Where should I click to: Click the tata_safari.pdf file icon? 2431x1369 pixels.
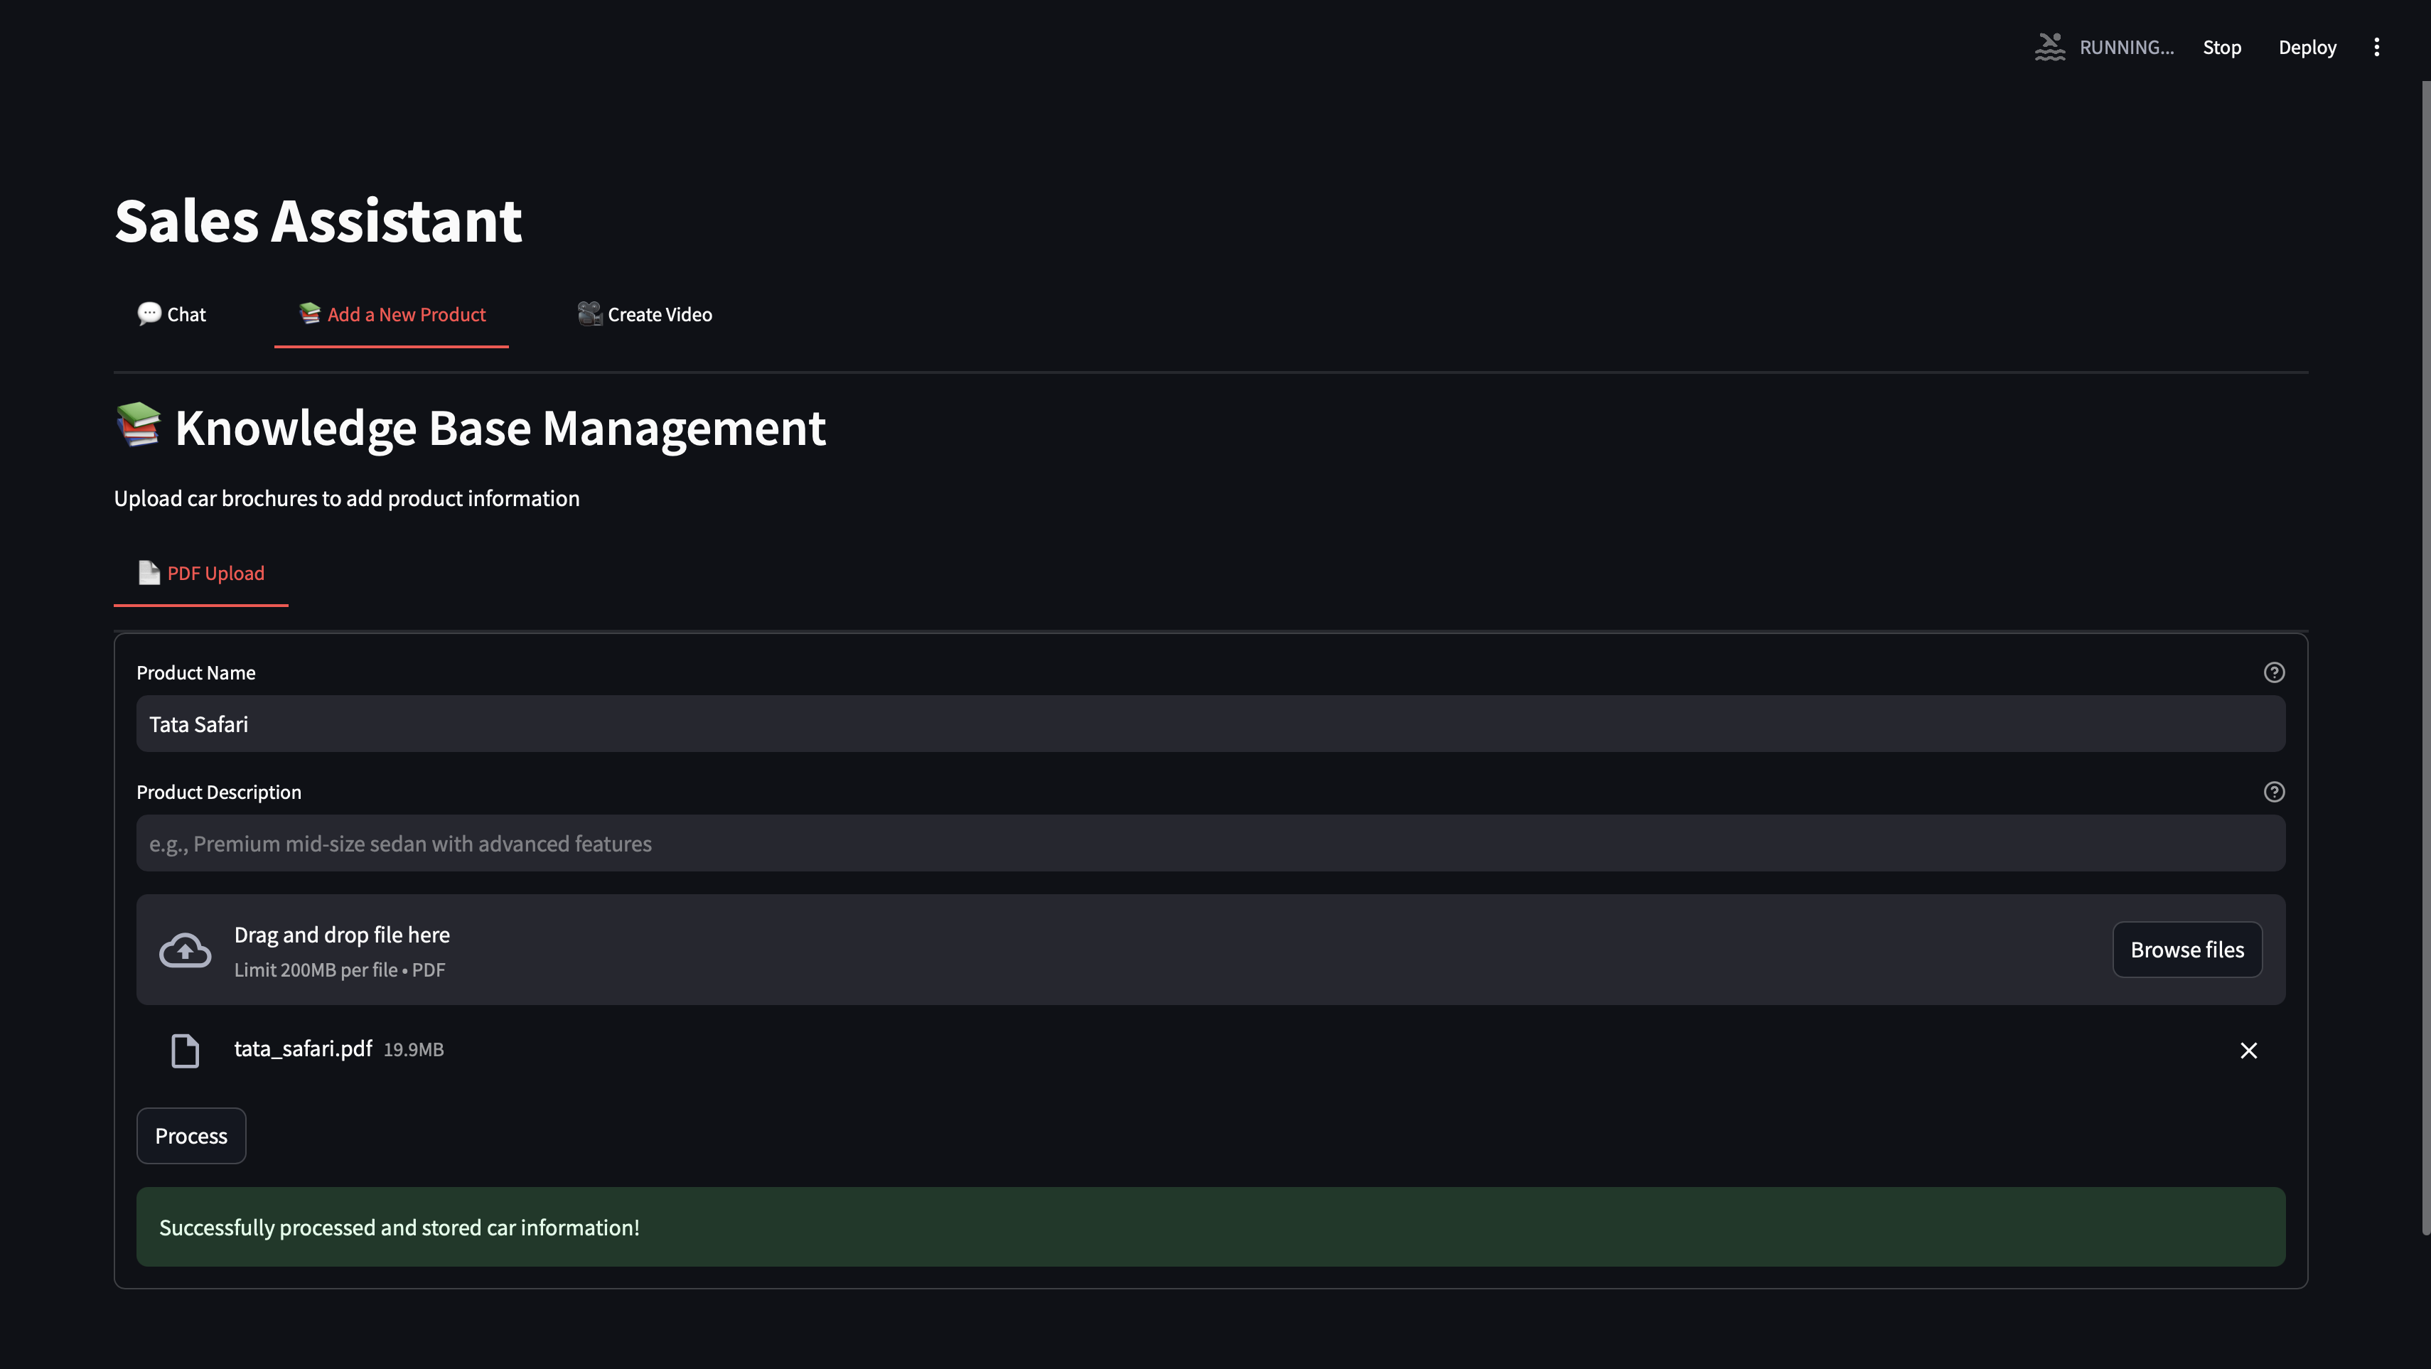tap(185, 1050)
